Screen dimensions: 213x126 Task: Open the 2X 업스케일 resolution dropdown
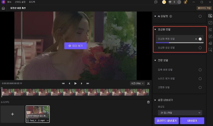click(x=180, y=113)
